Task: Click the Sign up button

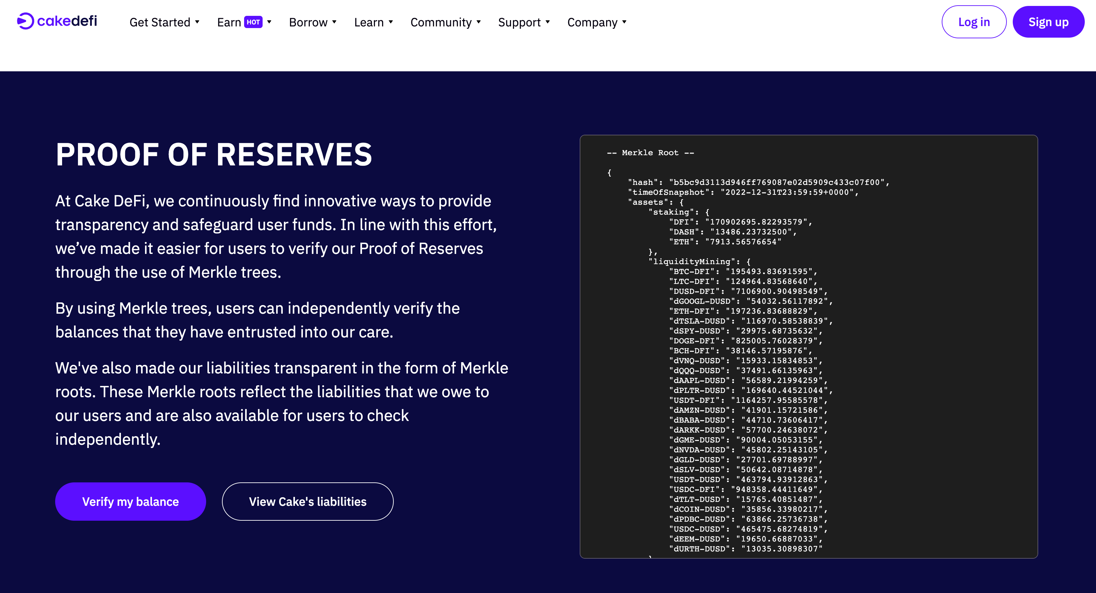Action: pyautogui.click(x=1048, y=22)
